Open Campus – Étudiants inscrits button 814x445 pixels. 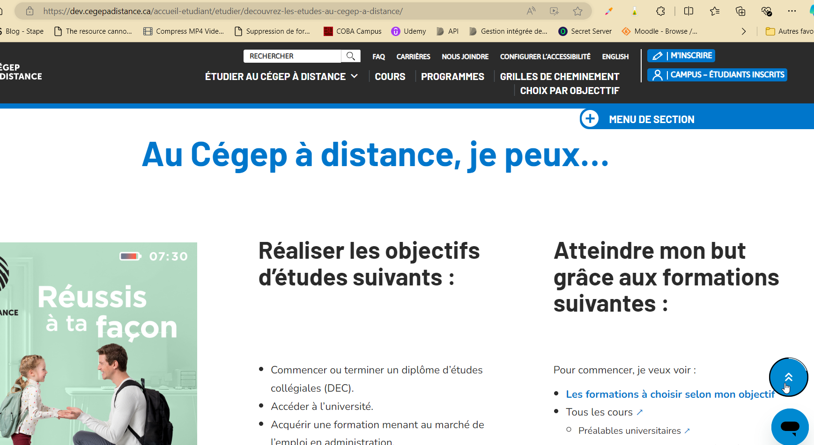pos(717,75)
